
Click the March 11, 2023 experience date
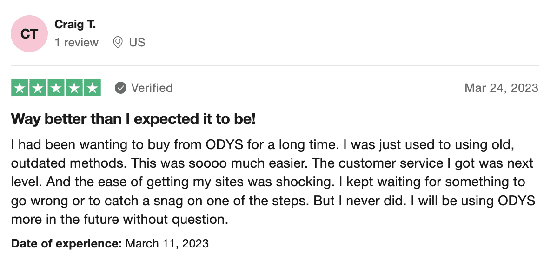167,244
